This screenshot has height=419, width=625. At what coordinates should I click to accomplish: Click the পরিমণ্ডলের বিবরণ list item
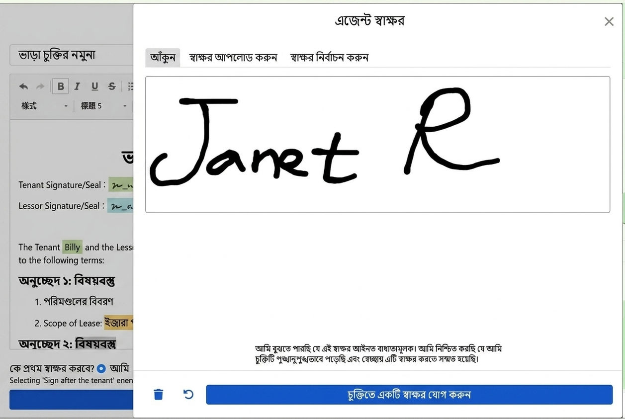tap(79, 302)
